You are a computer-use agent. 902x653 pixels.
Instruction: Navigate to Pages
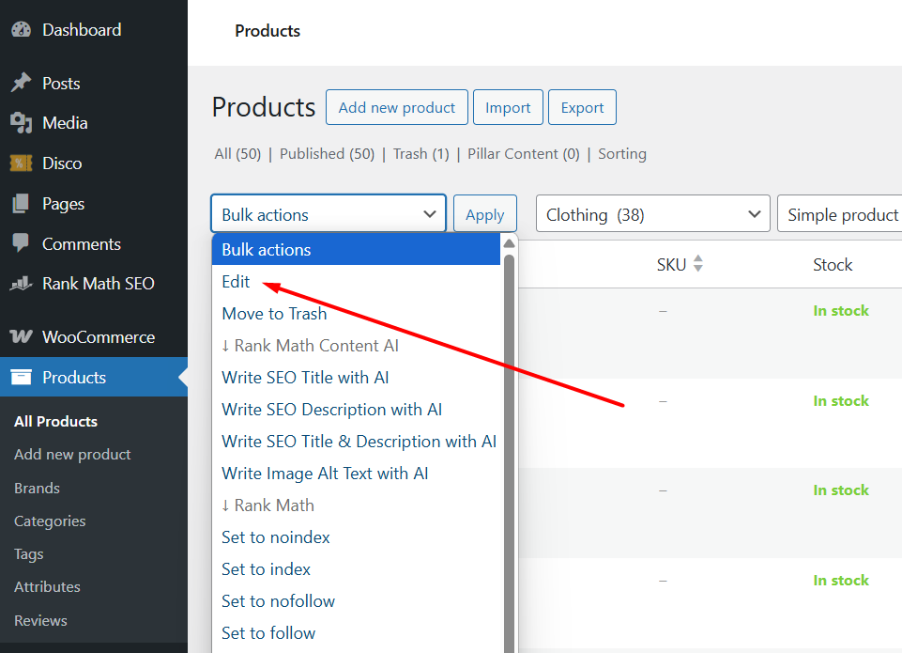click(63, 204)
